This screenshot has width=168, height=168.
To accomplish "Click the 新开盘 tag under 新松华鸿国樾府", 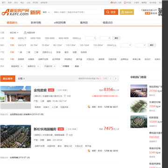I will coord(88,146).
